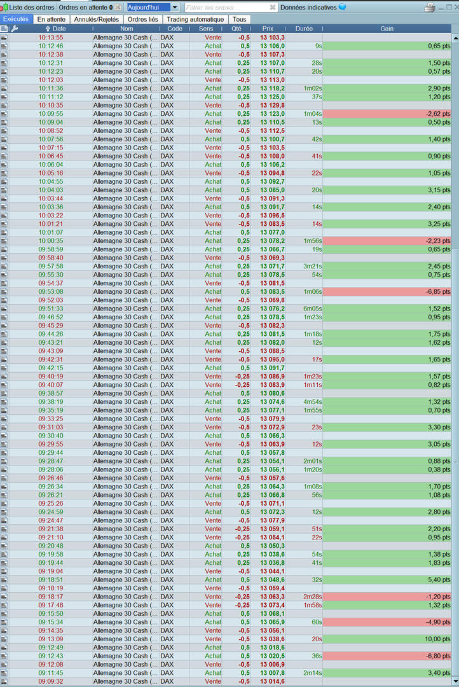Open the detail icon of the 10:00:35 order
Screen dimensions: 459x687
(x=4, y=241)
